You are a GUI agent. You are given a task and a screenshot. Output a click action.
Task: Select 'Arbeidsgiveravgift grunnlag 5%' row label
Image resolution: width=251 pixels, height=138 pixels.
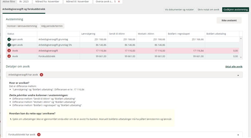point(55,45)
